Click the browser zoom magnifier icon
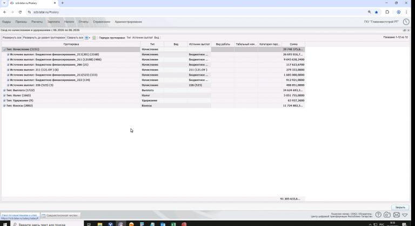 click(369, 12)
